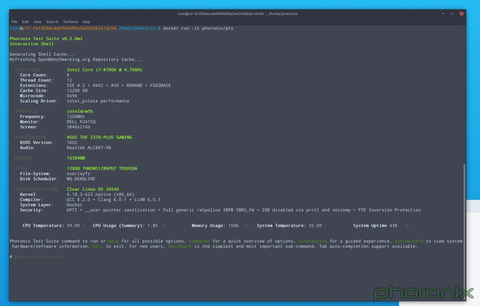This screenshot has height=306, width=480.
Task: Click the 'Thread Count:' label
Action: click(37, 80)
